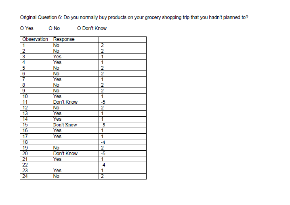Click the -5 code cell in row 20
Image resolution: width=290 pixels, height=205 pixels.
[123, 154]
